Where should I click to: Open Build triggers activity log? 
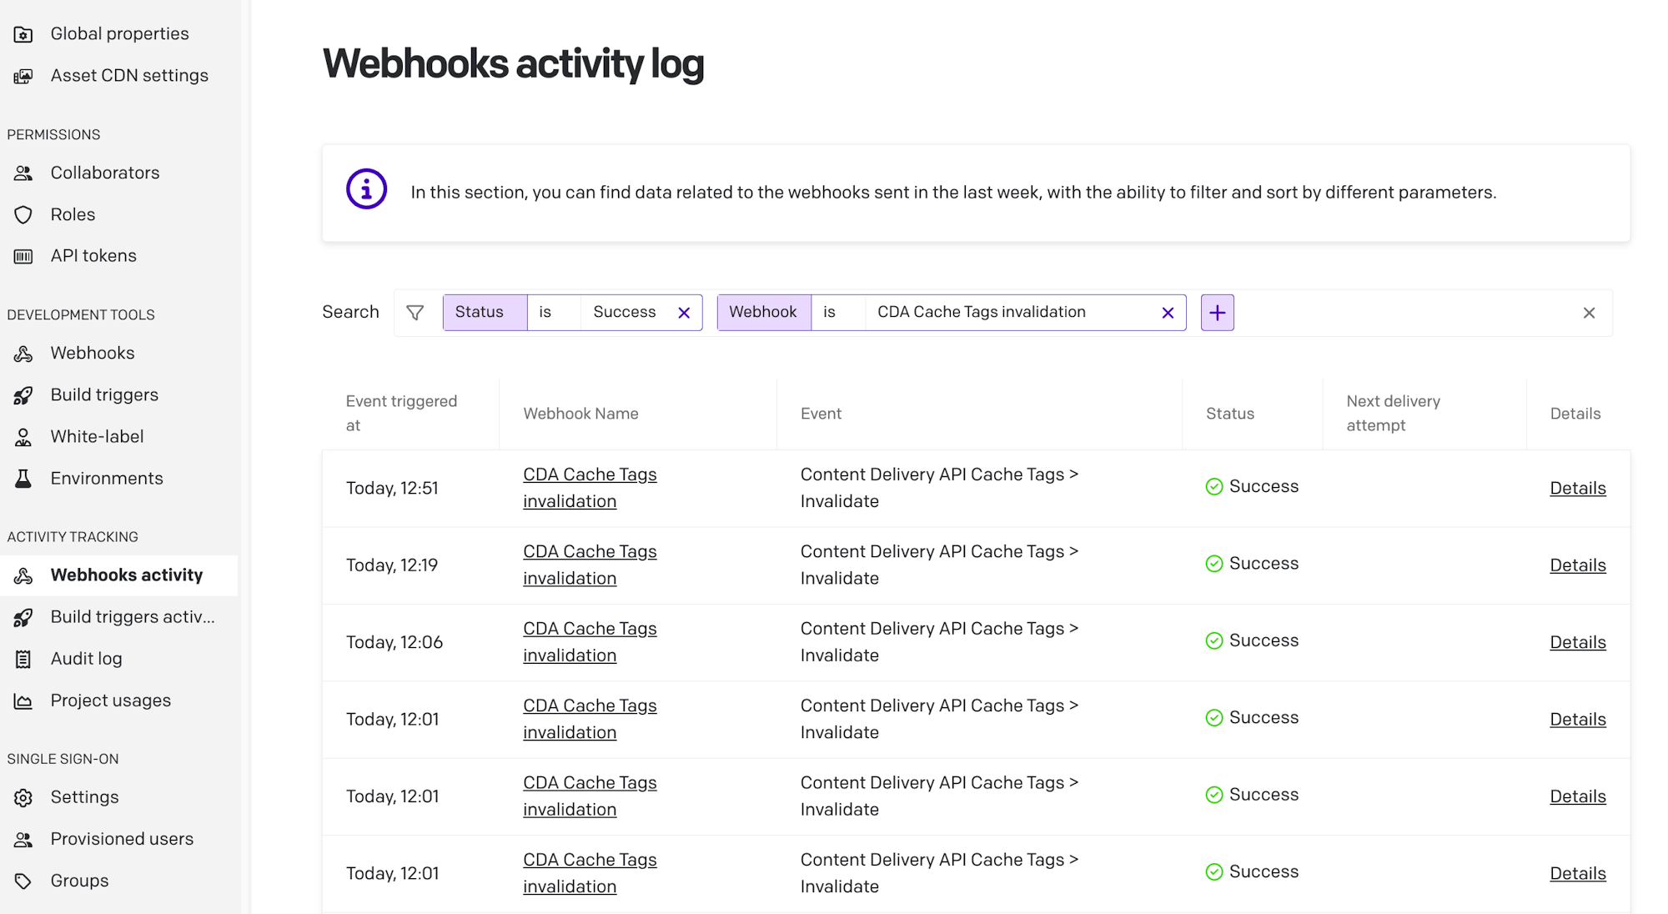[133, 617]
